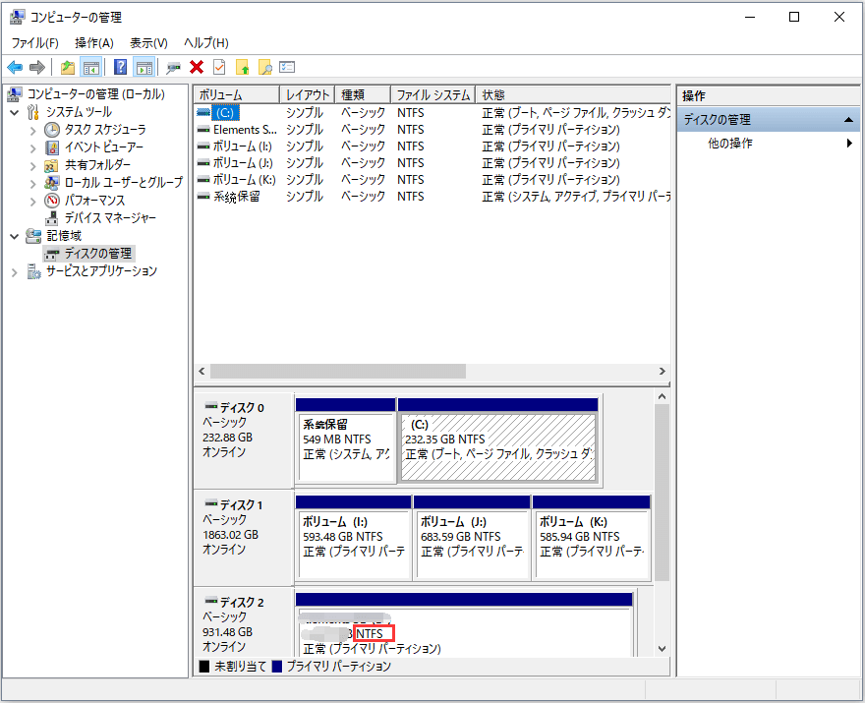Open Help using the blue question mark icon
The width and height of the screenshot is (865, 703).
pos(118,66)
